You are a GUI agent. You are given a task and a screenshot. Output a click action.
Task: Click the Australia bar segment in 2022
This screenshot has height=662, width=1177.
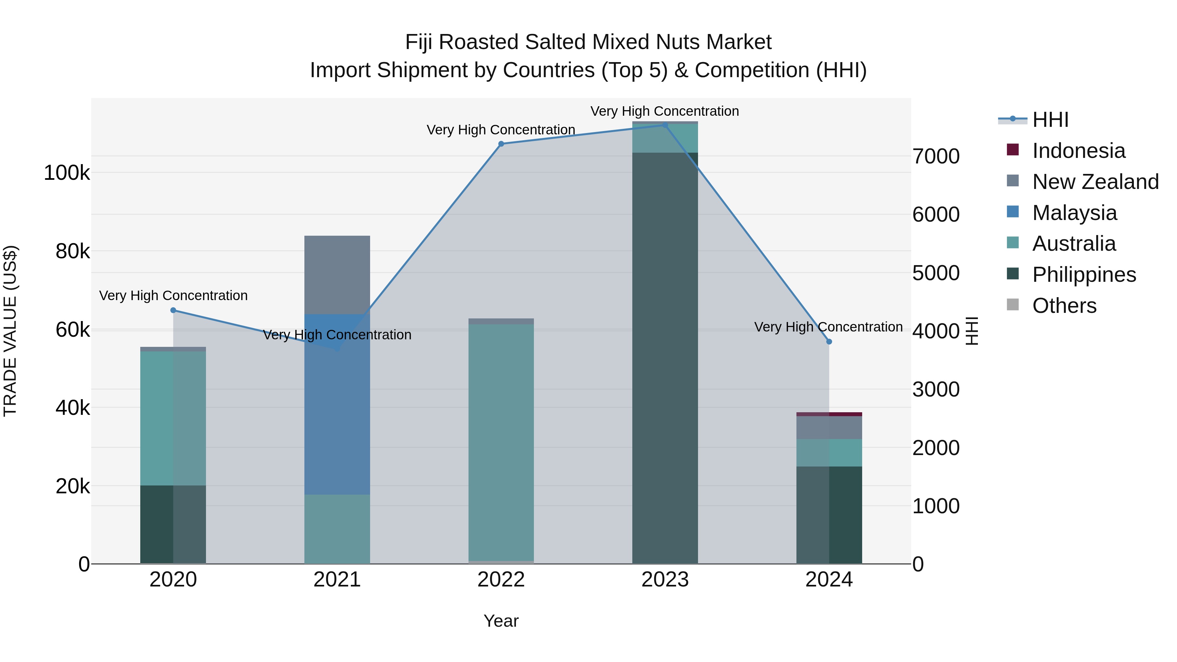(501, 443)
